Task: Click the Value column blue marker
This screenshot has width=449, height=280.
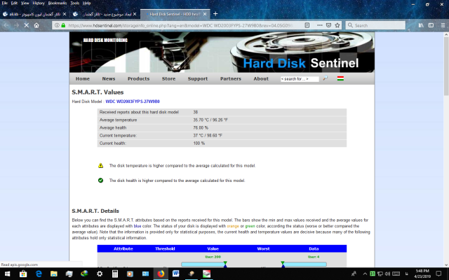Action: [x=225, y=266]
